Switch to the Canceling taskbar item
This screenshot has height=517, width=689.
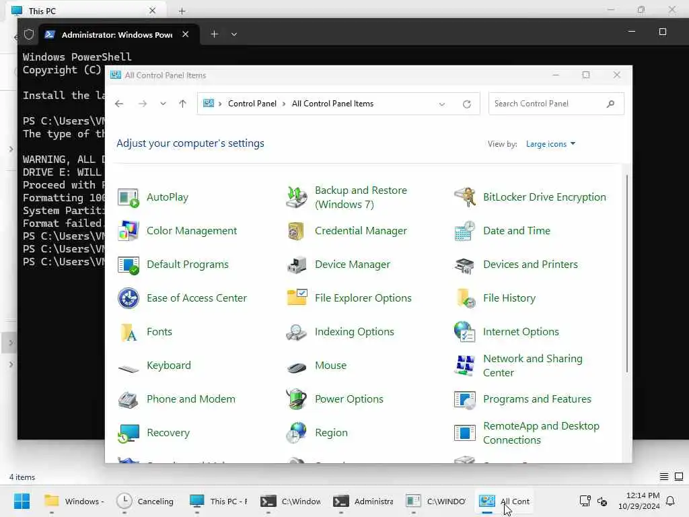(x=145, y=501)
